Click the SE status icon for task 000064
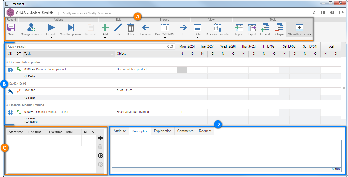The height and width of the screenshot is (177, 348). [10, 70]
